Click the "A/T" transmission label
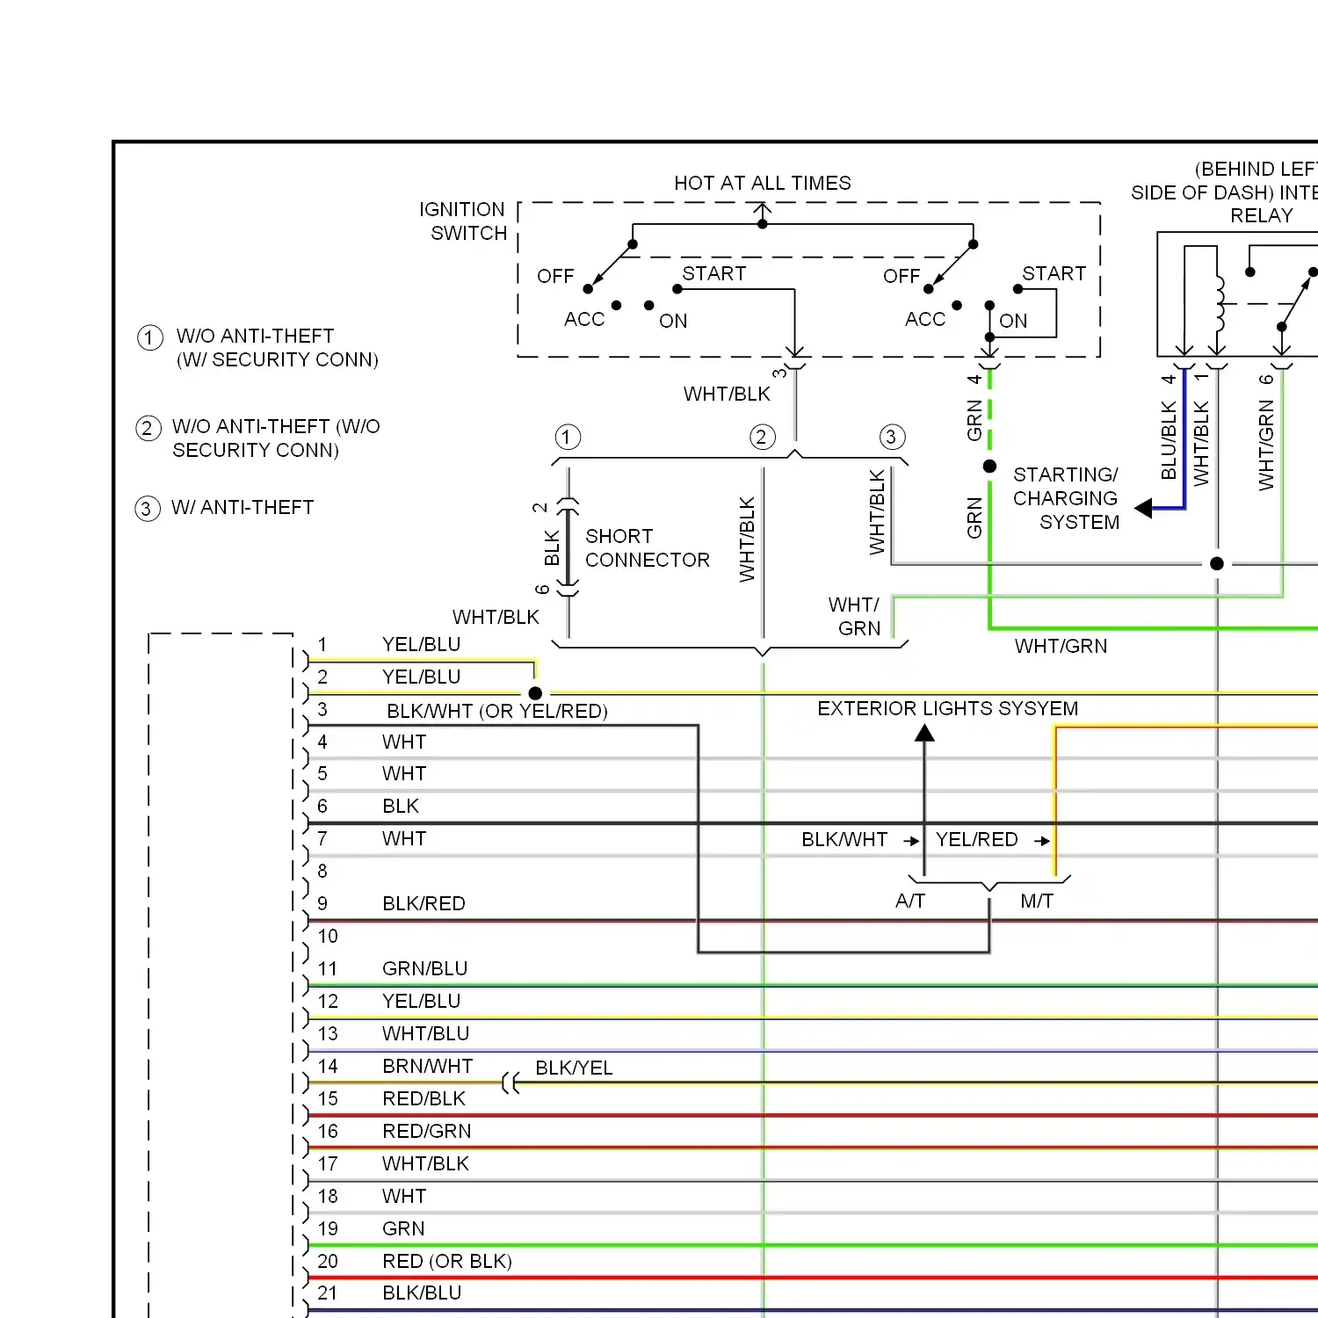Viewport: 1318px width, 1318px height. point(910,901)
